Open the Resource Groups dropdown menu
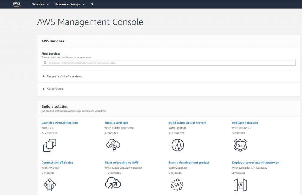The image size is (302, 195). 70,4
